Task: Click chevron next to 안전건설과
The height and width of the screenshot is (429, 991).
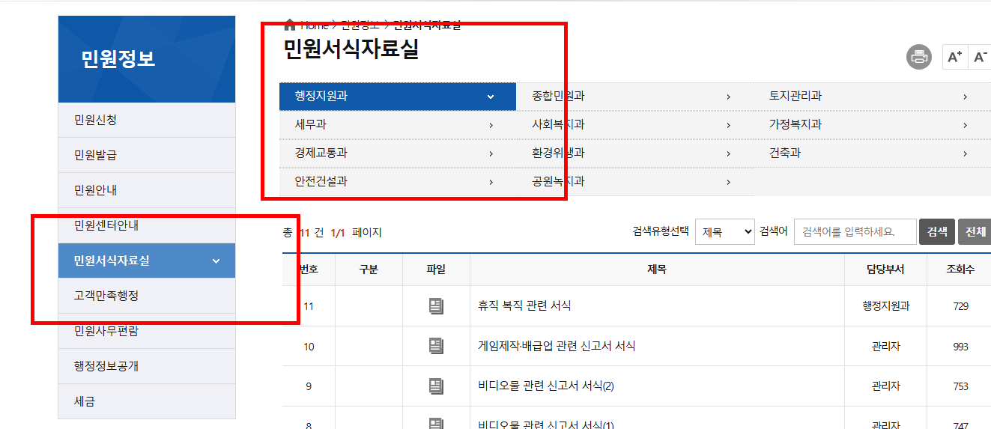Action: tap(491, 182)
